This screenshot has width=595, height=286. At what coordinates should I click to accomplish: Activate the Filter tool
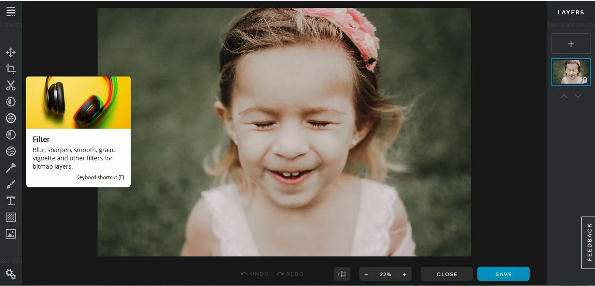click(x=11, y=118)
